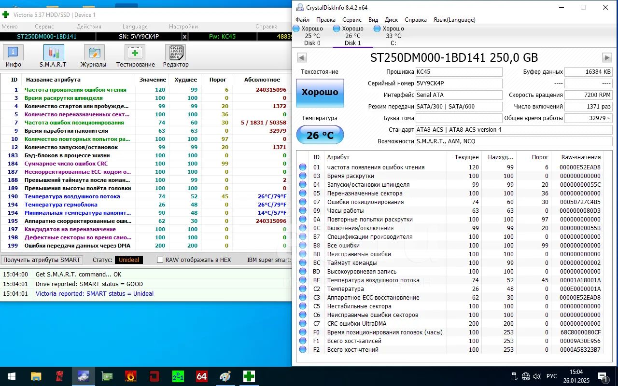Click Абсолютное column header in Victoria

[262, 80]
